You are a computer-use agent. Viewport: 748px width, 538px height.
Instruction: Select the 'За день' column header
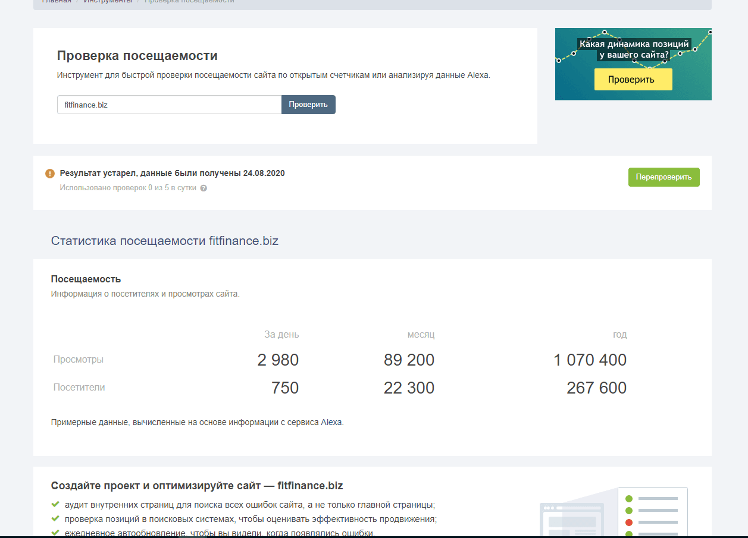pyautogui.click(x=281, y=335)
